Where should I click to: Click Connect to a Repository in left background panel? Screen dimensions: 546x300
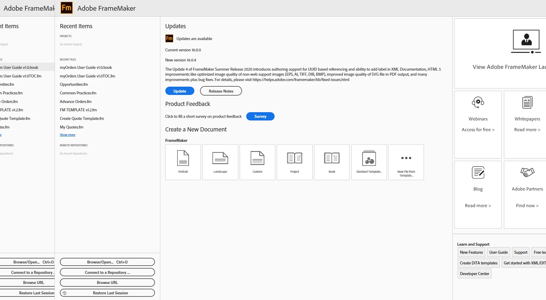pyautogui.click(x=27, y=272)
